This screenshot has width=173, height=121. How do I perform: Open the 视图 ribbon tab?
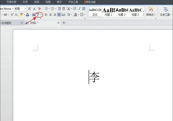tap(48, 2)
